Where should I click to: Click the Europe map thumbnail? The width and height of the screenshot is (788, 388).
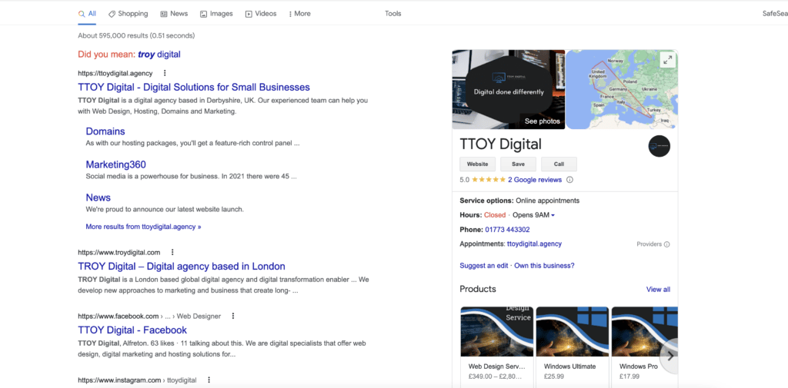[622, 89]
